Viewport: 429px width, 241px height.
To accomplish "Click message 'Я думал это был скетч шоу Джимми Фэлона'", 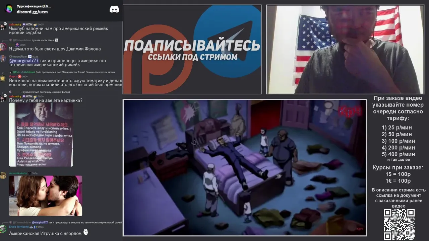I will coord(55,49).
